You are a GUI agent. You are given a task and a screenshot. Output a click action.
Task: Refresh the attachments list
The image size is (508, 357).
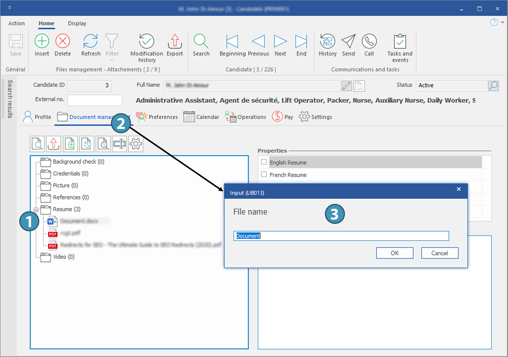click(90, 41)
